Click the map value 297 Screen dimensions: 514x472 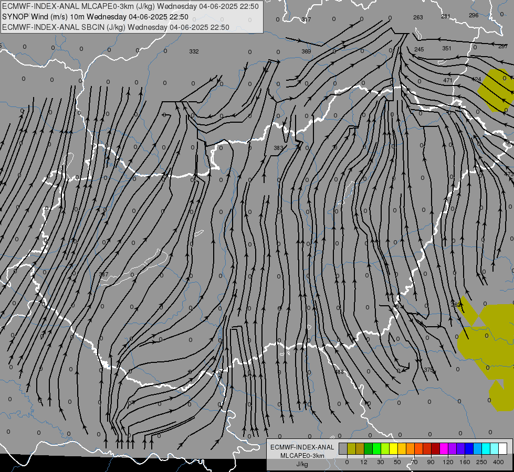coord(503,47)
